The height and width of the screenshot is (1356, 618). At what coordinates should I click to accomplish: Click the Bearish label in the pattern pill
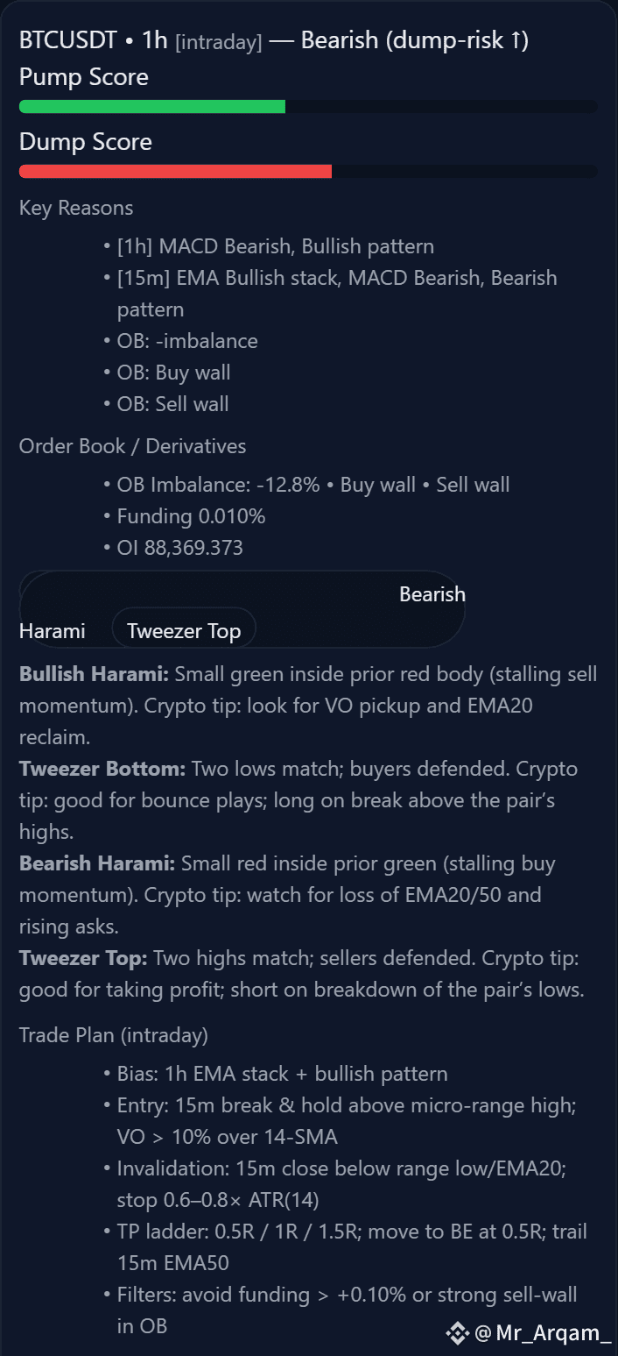[x=432, y=594]
